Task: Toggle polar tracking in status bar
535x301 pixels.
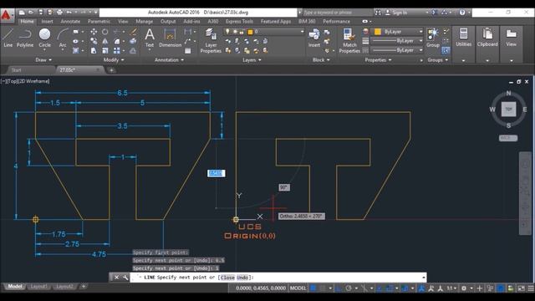Action: (349, 288)
